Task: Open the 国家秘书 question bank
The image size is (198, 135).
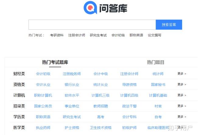Action: click(158, 85)
